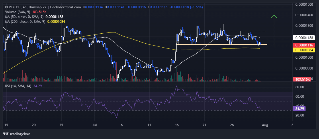Select the Volume (SMA, 9) indicator legend
Viewport: 319px width, 139px height.
(x=18, y=12)
